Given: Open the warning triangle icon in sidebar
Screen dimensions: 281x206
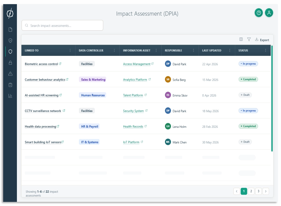Looking at the screenshot, I should tap(10, 74).
